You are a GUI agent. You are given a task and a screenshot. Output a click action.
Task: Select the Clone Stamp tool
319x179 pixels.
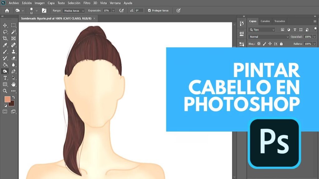pos(13,52)
